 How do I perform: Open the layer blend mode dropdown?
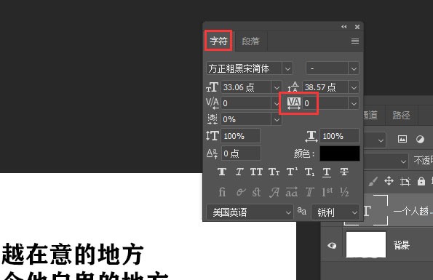[x=386, y=161]
